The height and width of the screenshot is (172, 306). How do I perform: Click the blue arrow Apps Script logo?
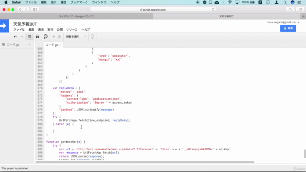pyautogui.click(x=4, y=26)
